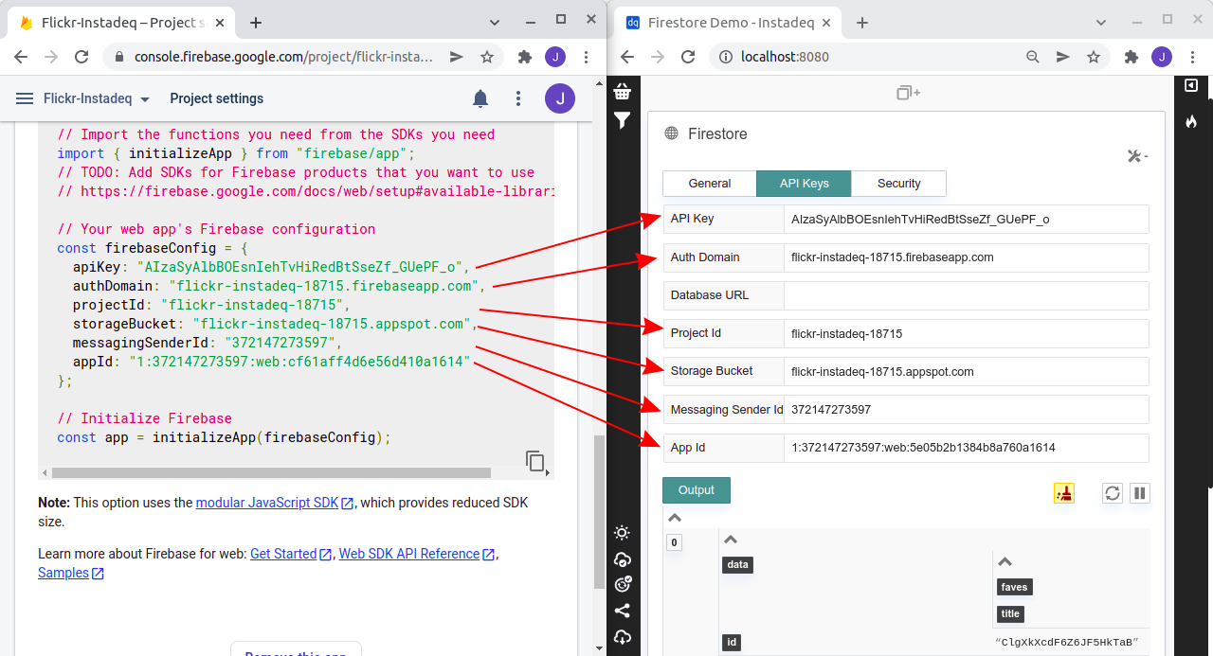This screenshot has height=656, width=1213.
Task: Open the basket icon in Instadeq sidebar
Action: click(x=623, y=91)
